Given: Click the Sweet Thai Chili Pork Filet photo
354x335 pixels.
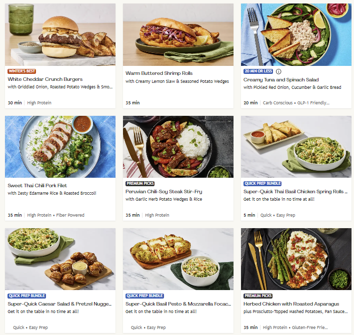Looking at the screenshot, I should 60,147.
